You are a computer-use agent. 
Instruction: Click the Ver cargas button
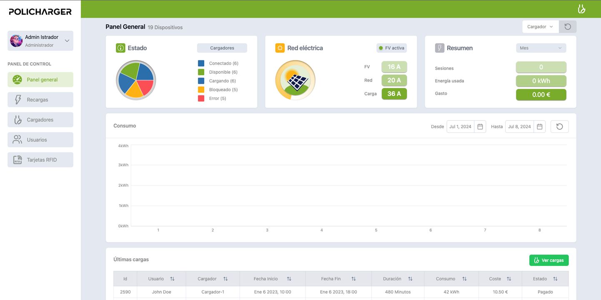pyautogui.click(x=548, y=260)
